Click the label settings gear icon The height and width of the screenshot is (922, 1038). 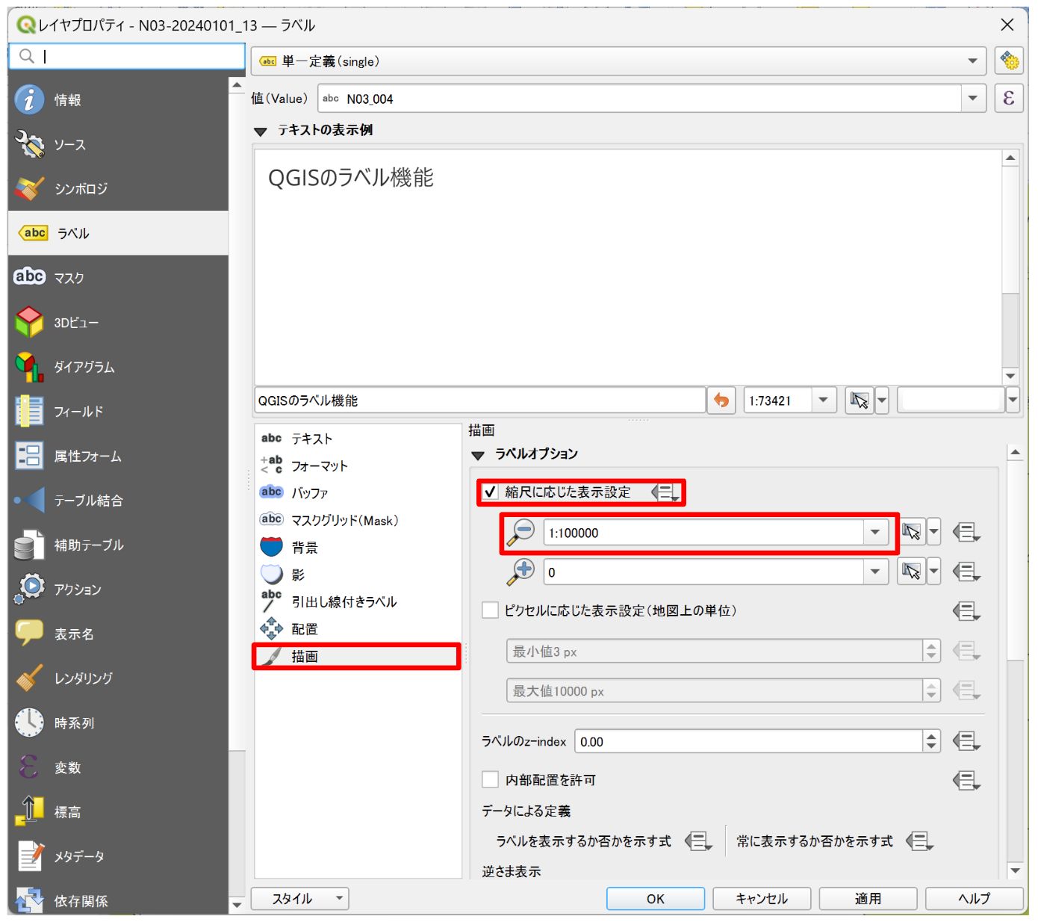coord(1009,61)
